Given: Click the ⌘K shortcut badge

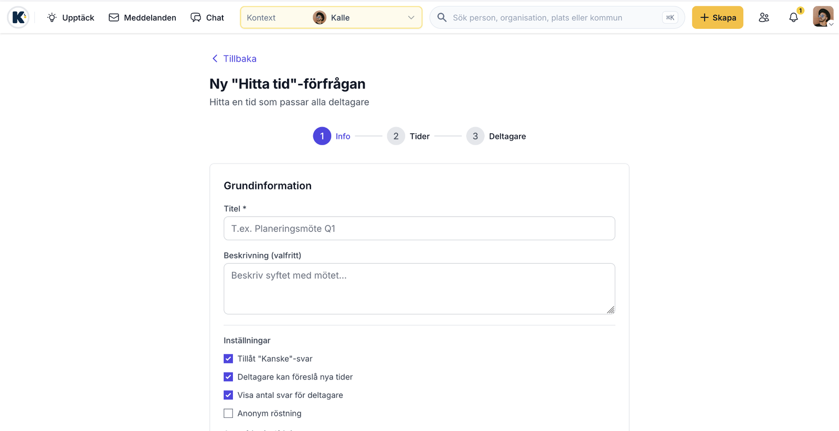Looking at the screenshot, I should [670, 17].
